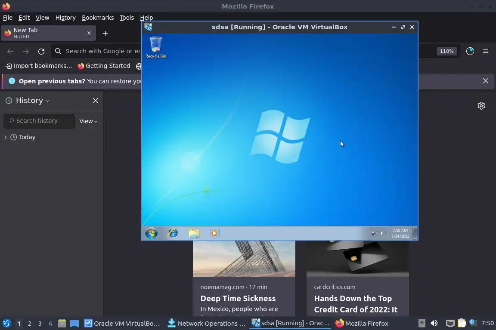
Task: Open the Firefox hamburger application menu
Action: 486,51
